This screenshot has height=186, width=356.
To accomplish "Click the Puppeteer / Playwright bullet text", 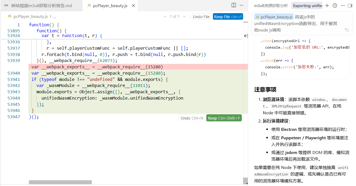I will 310,141.
